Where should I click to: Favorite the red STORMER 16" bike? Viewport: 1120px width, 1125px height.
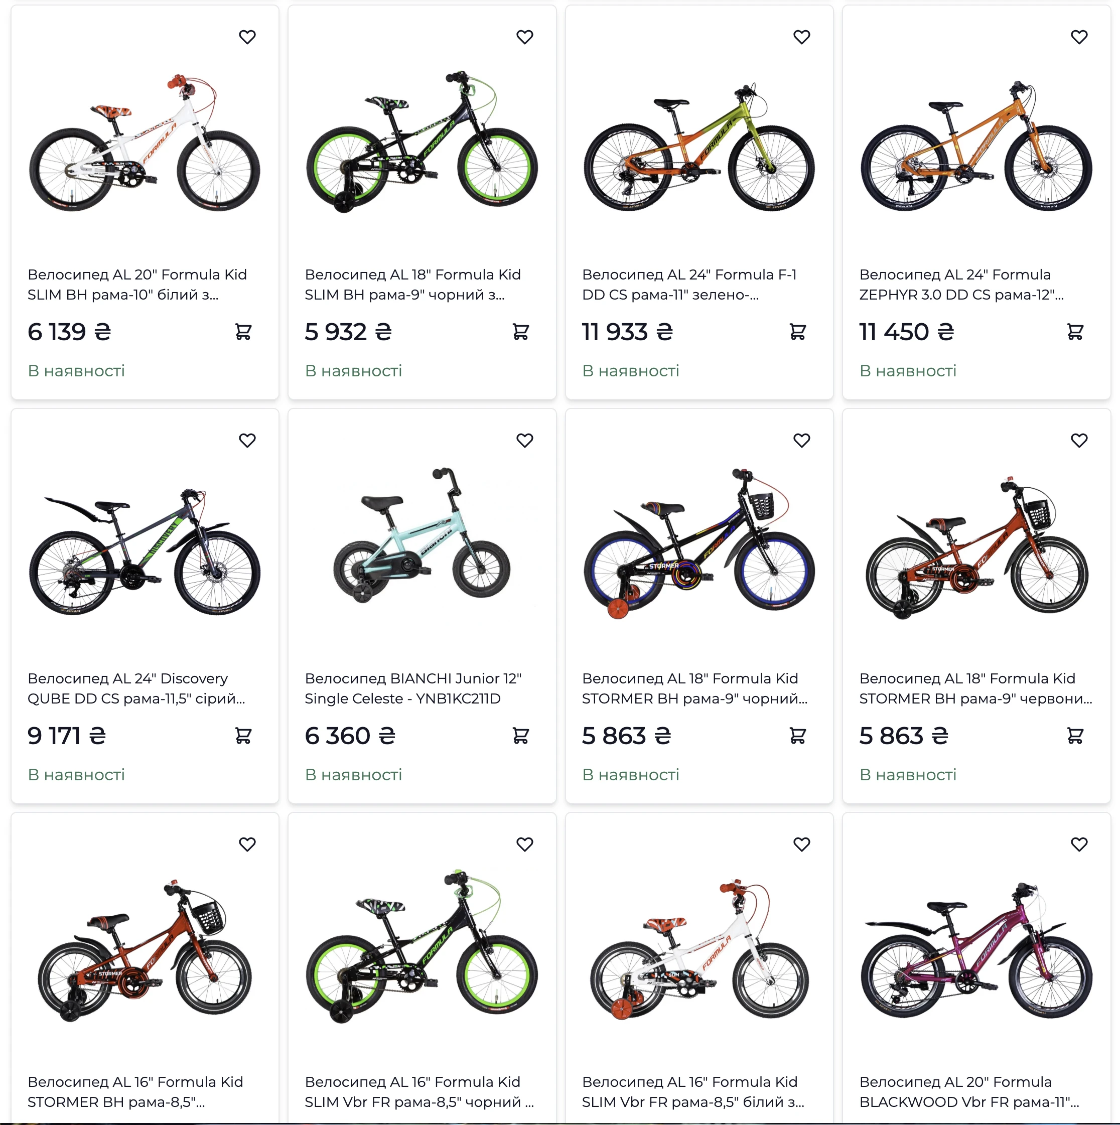coord(247,844)
